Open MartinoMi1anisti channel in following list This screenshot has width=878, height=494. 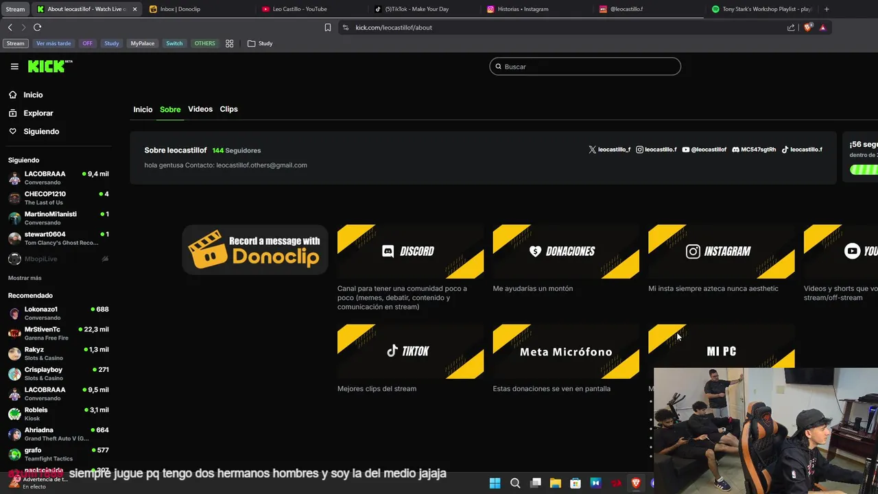click(x=58, y=218)
